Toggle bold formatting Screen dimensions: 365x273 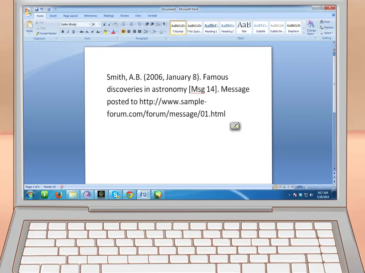pos(63,32)
